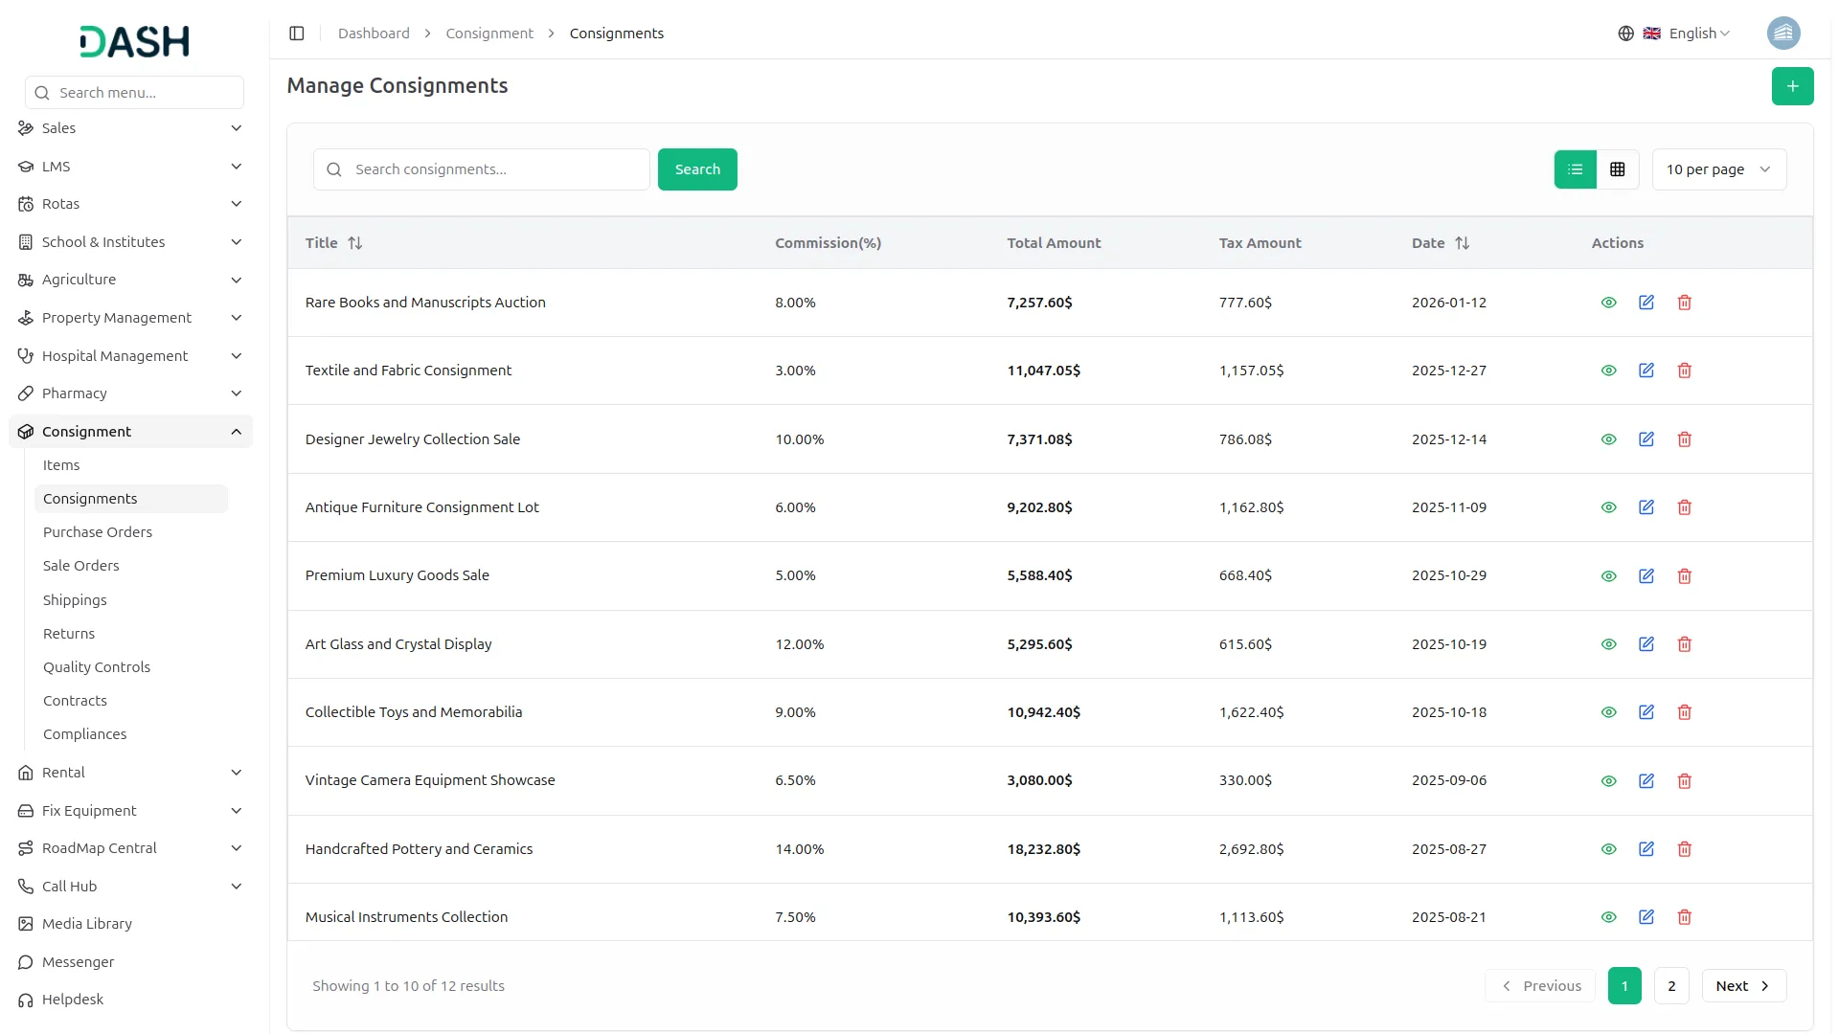Open the Sales sidebar menu icon

click(25, 127)
